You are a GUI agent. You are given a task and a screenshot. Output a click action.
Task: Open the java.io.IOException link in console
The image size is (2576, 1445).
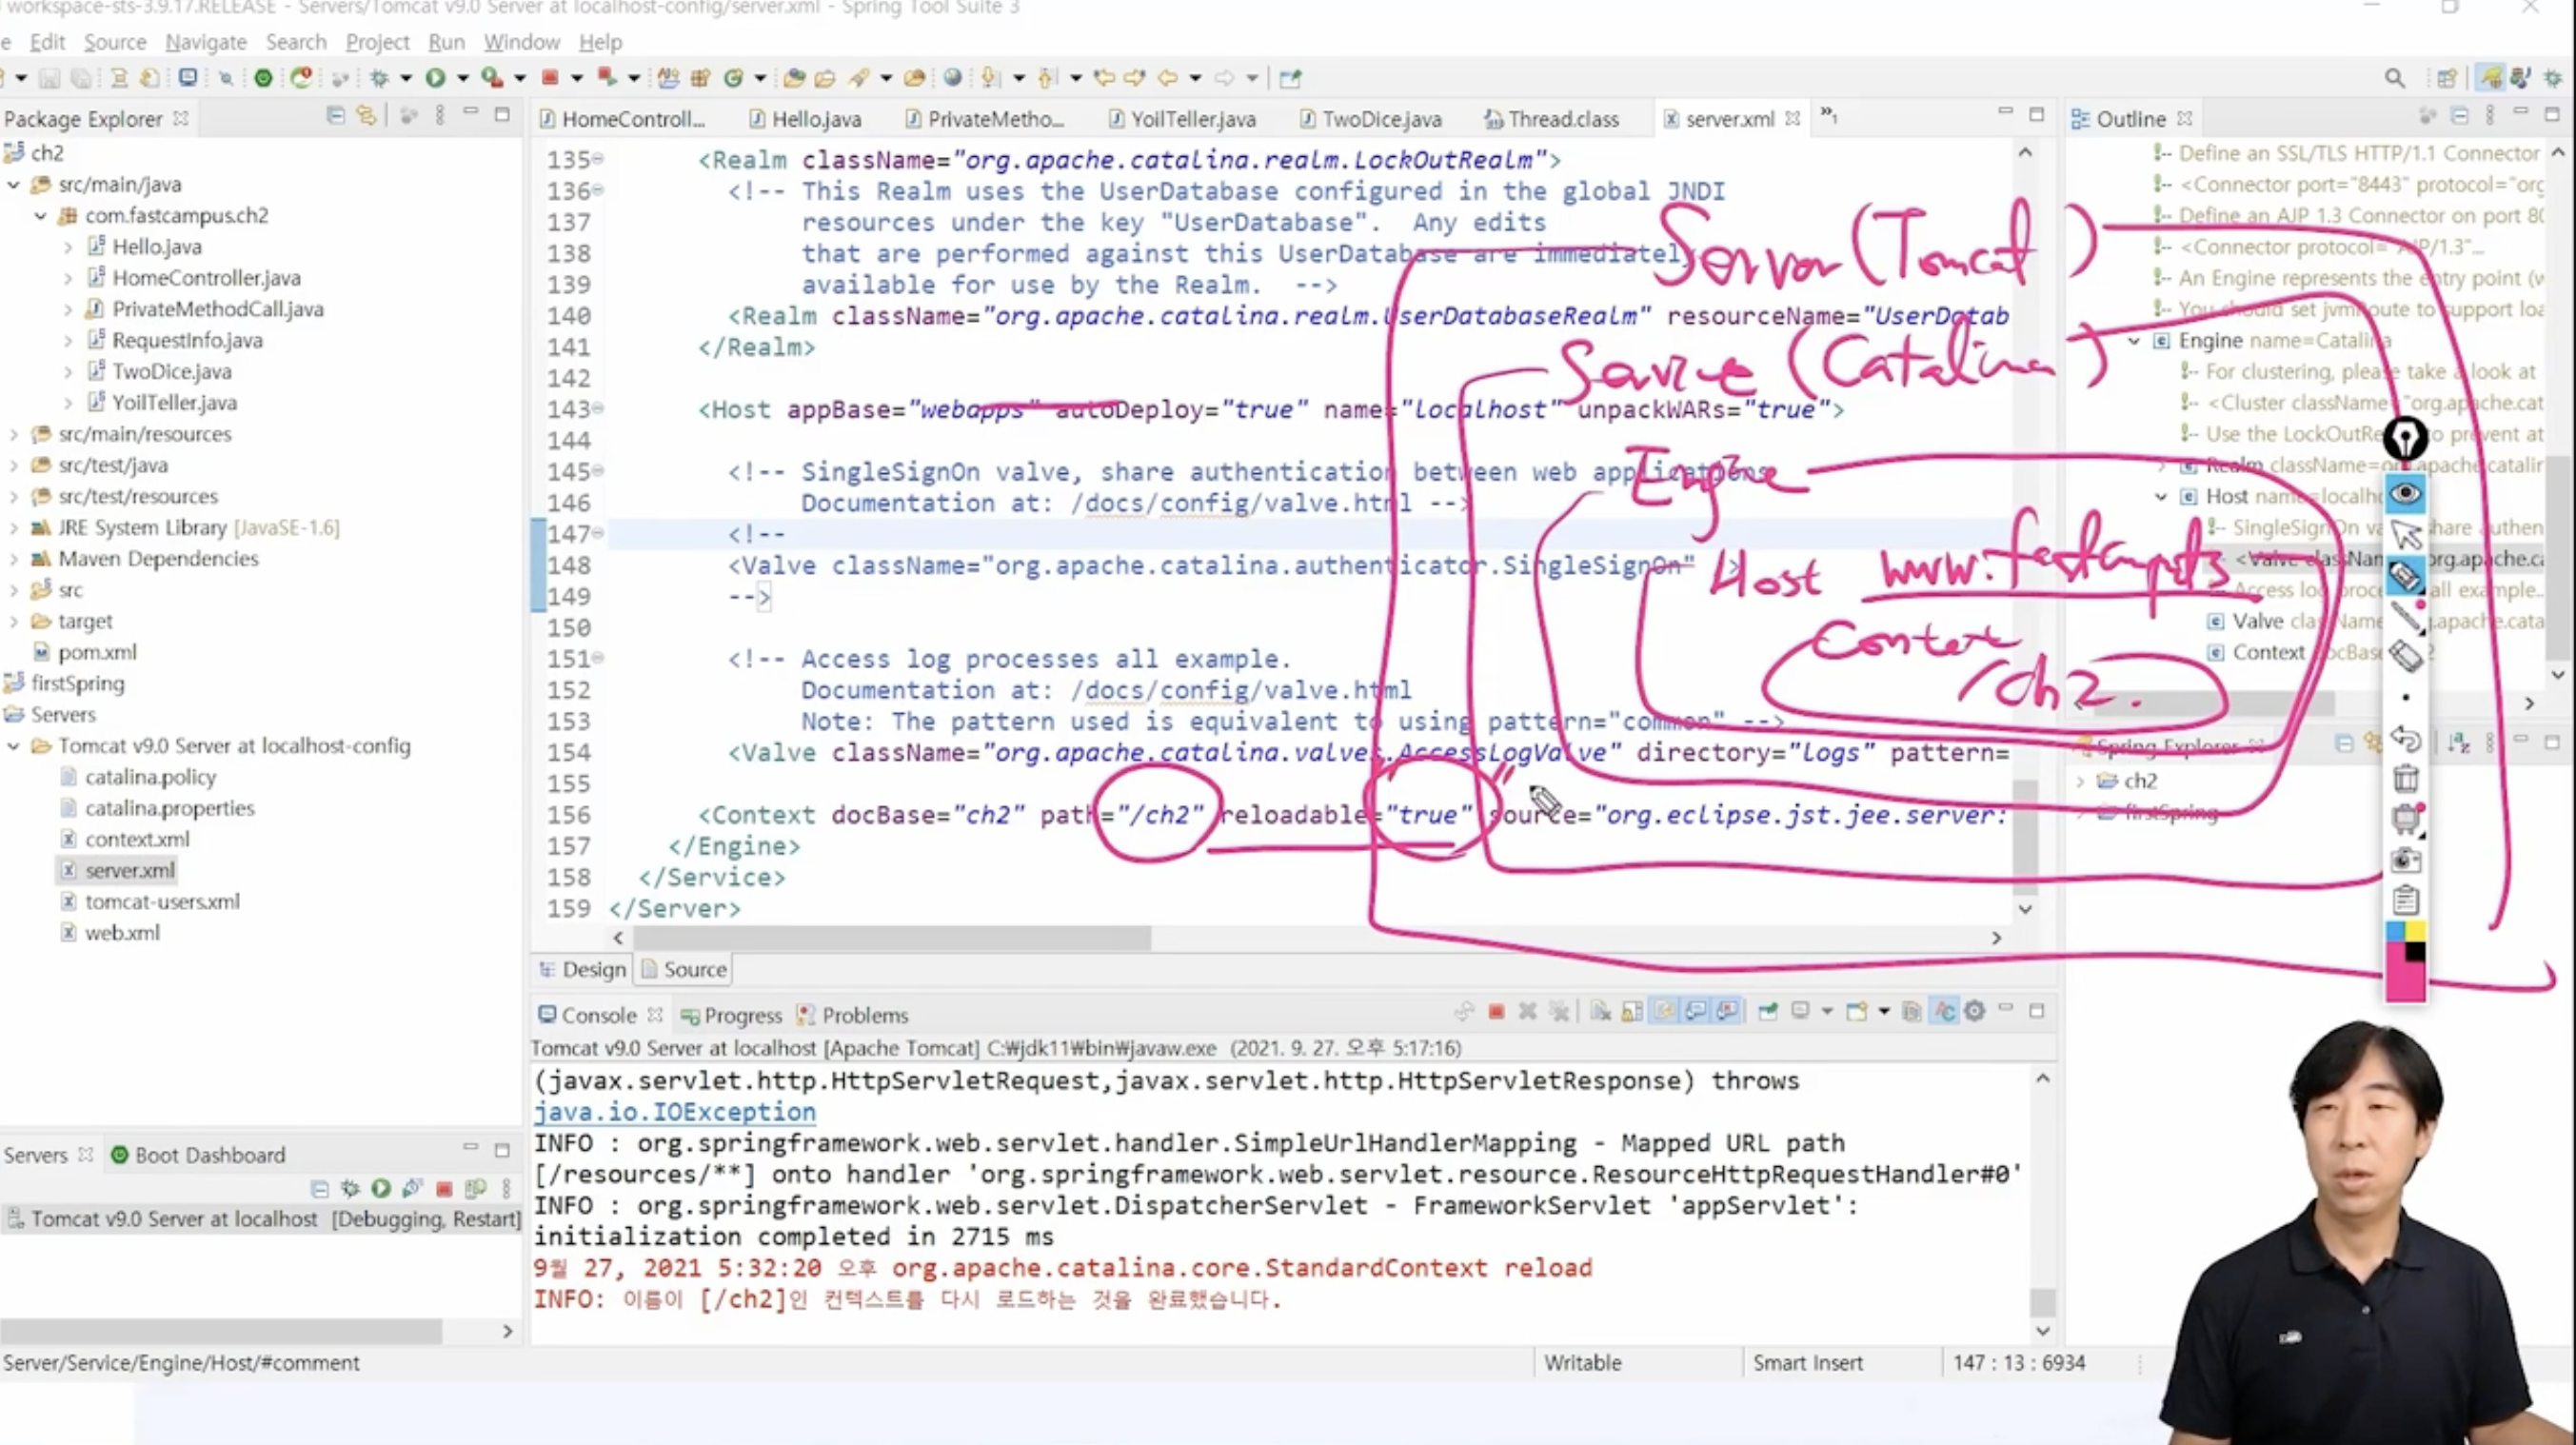click(x=675, y=1112)
